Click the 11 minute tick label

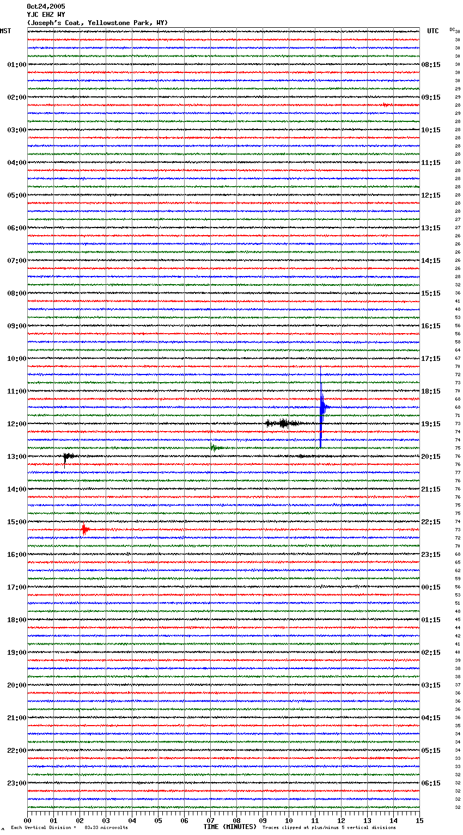pos(315,820)
